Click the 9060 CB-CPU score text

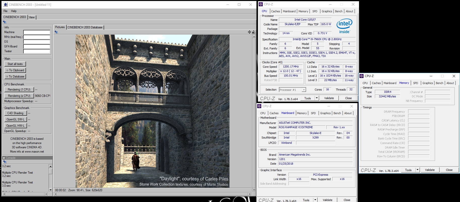(42, 96)
